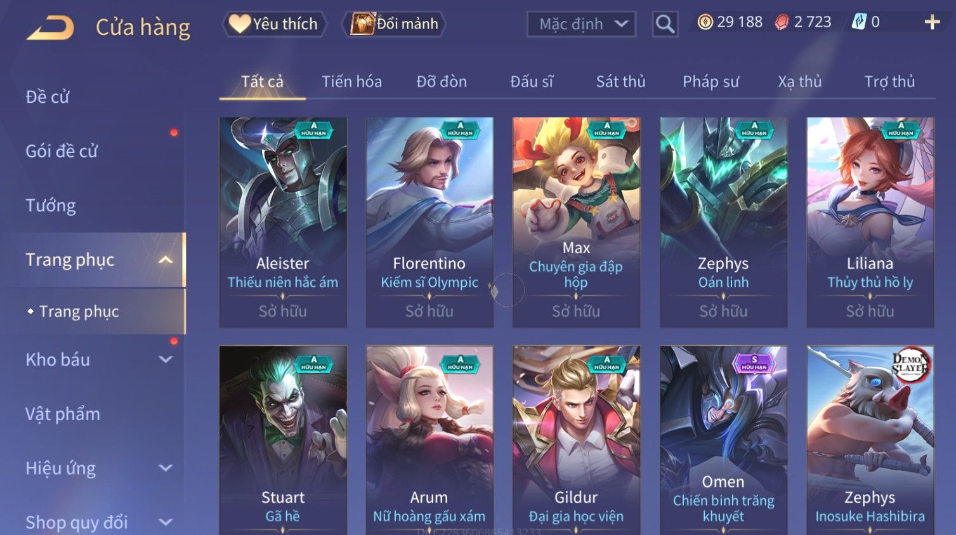Click the blue voucher currency icon
Viewport: 956px width, 535px height.
859,22
